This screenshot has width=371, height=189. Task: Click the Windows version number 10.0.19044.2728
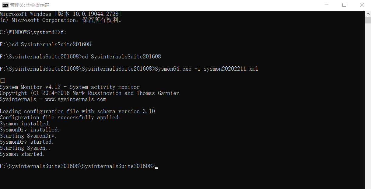(x=97, y=14)
